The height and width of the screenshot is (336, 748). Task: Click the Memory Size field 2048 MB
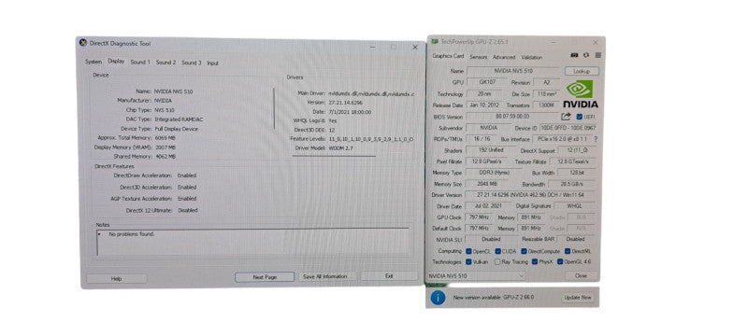tap(487, 184)
